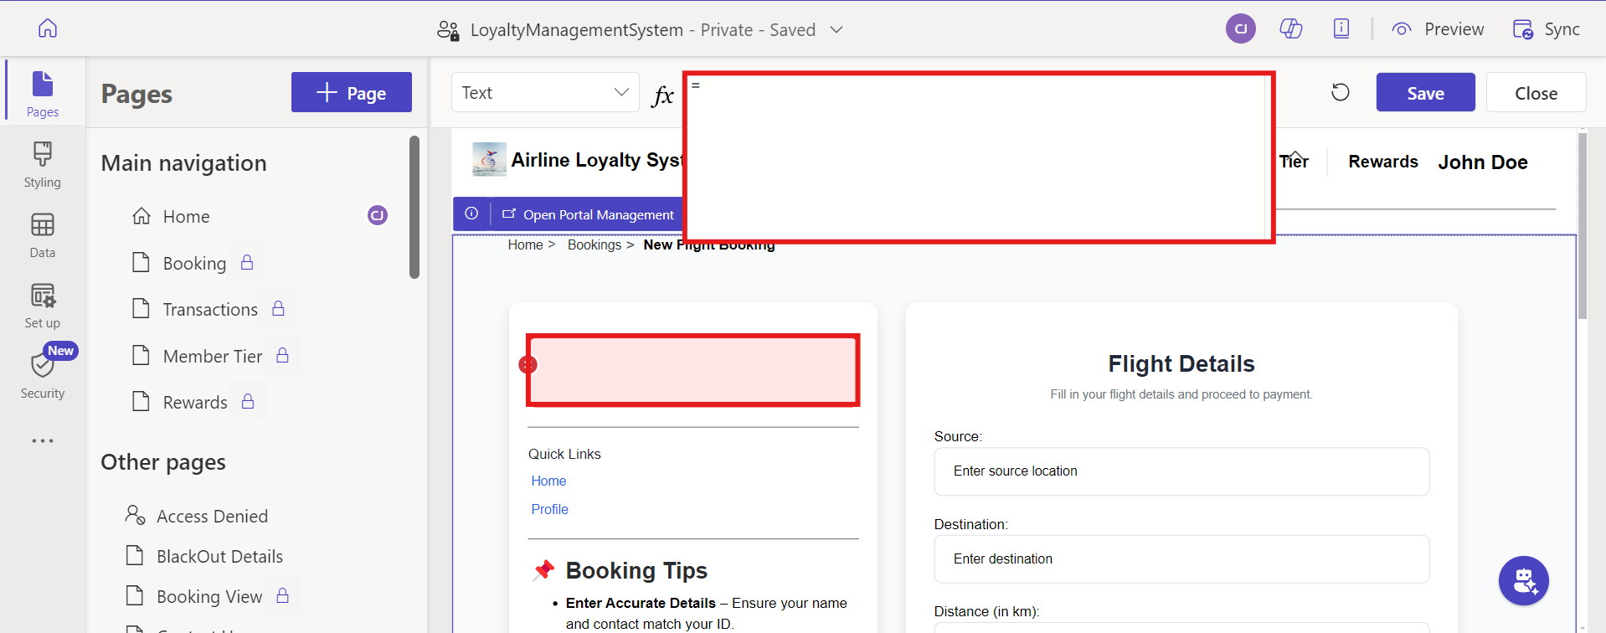1606x633 pixels.
Task: Click the Enter source location field
Action: [x=1181, y=471]
